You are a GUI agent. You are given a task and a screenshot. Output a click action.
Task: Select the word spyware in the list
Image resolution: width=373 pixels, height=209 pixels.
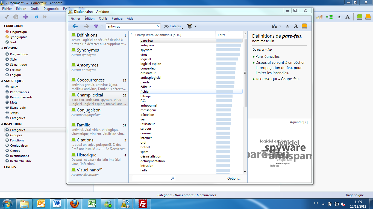click(146, 50)
